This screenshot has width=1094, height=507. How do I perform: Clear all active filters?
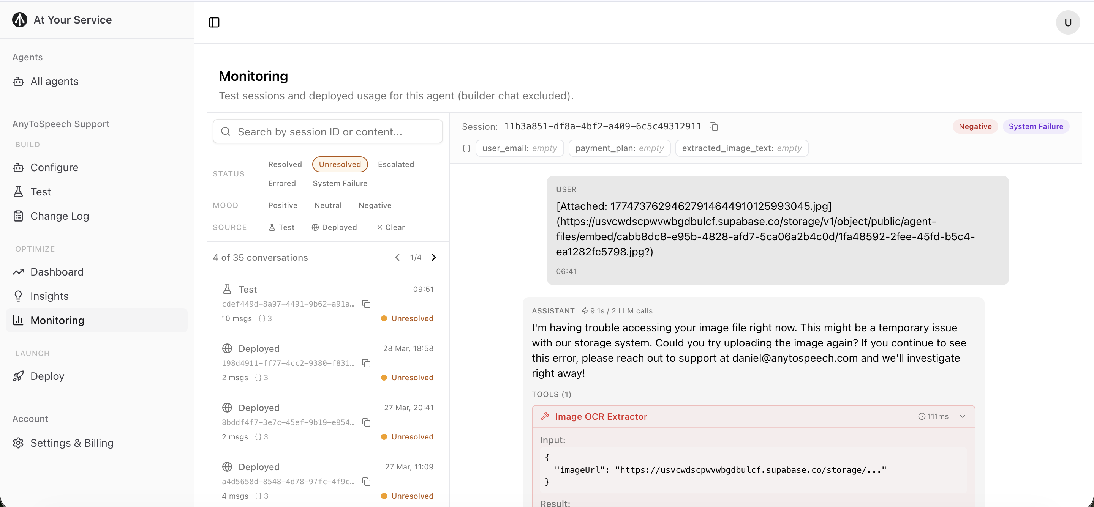coord(391,227)
